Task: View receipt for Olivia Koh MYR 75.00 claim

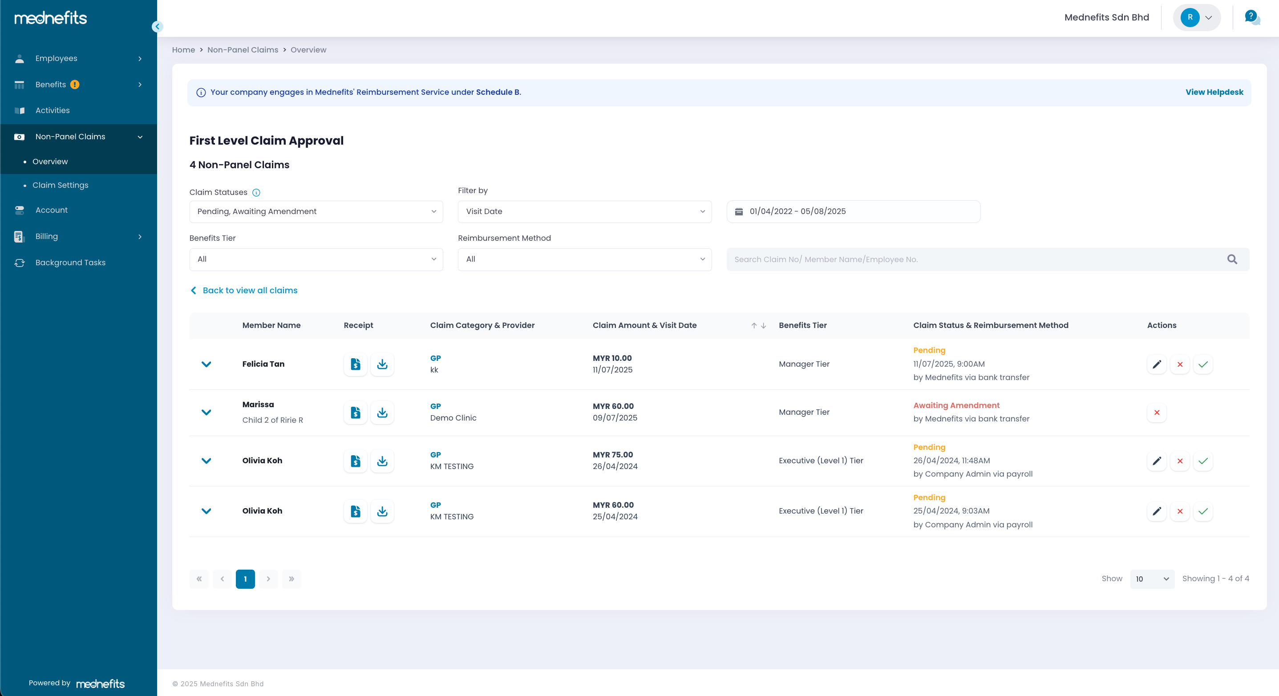Action: (x=356, y=461)
